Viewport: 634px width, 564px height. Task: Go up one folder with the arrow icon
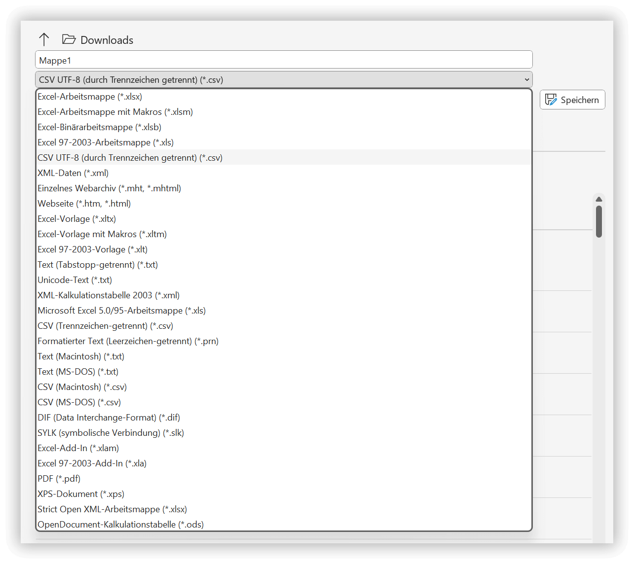coord(44,39)
